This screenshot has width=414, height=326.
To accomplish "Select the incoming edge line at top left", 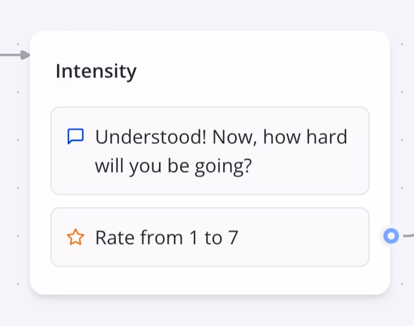I will [x=8, y=55].
